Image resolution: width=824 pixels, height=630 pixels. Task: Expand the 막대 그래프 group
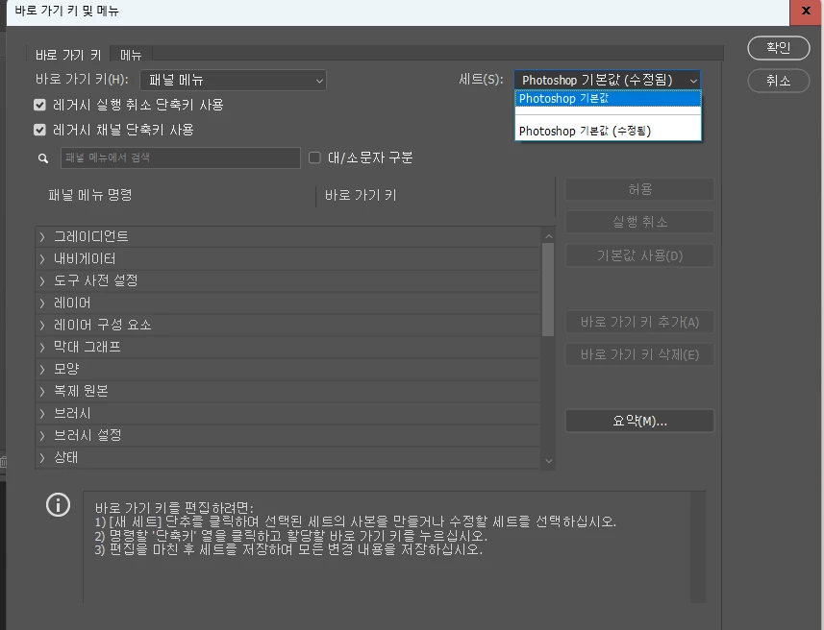tap(42, 348)
